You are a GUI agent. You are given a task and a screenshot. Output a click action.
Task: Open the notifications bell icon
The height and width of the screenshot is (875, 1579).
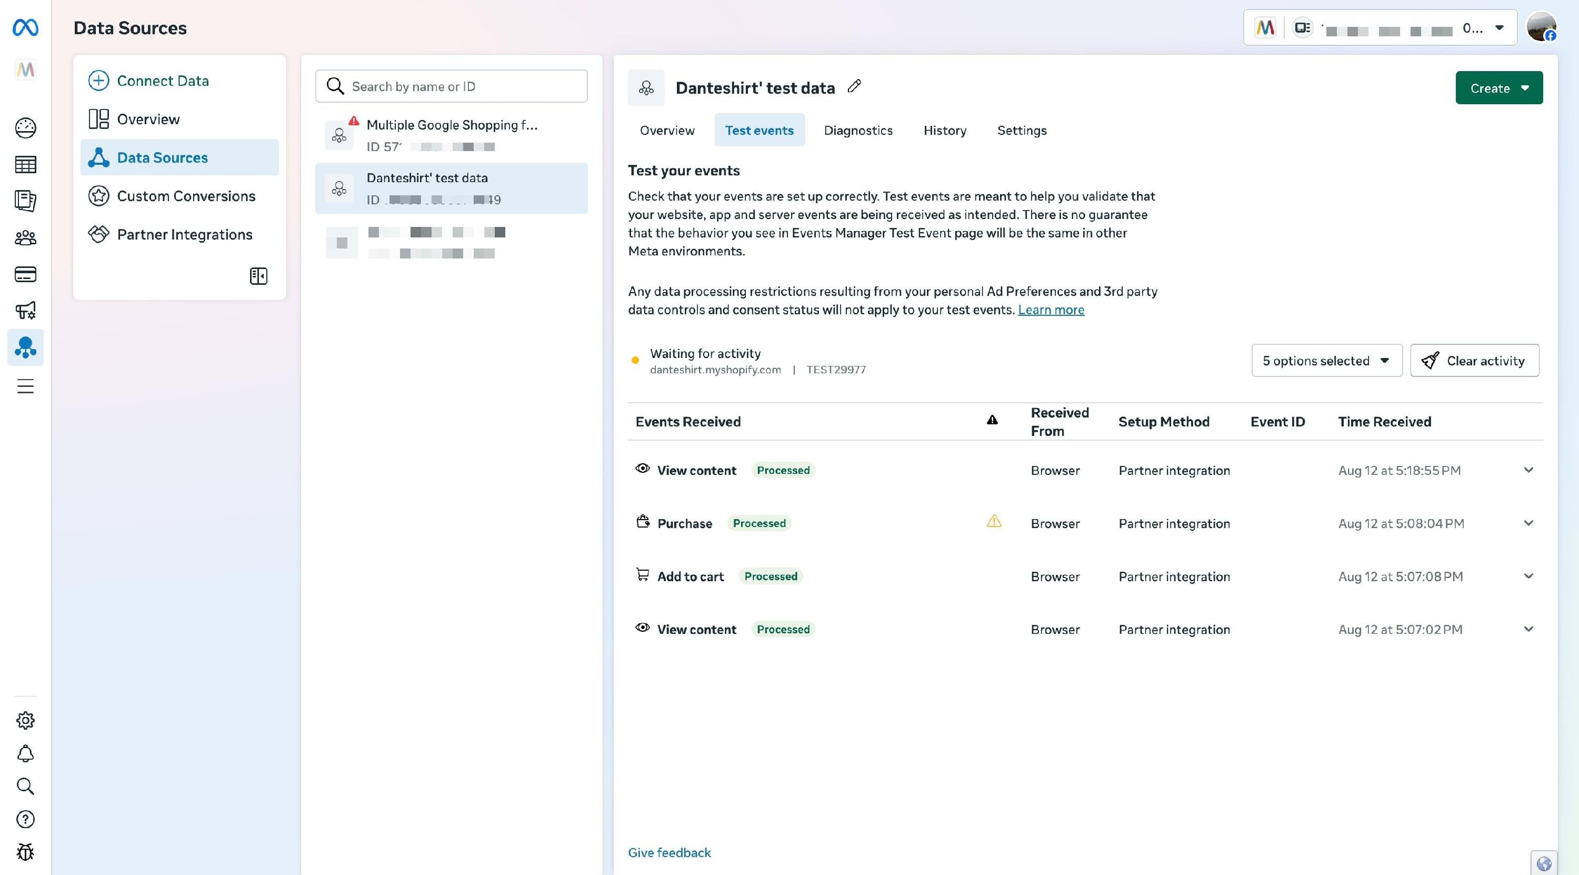(25, 753)
